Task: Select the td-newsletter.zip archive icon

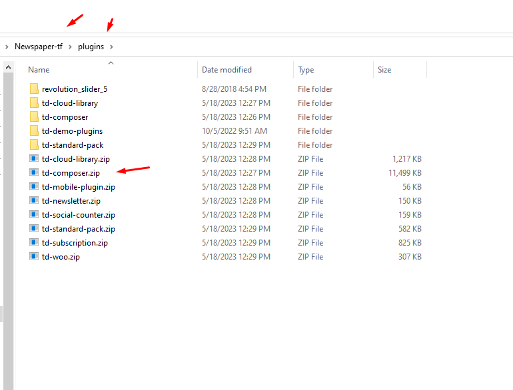Action: point(35,201)
